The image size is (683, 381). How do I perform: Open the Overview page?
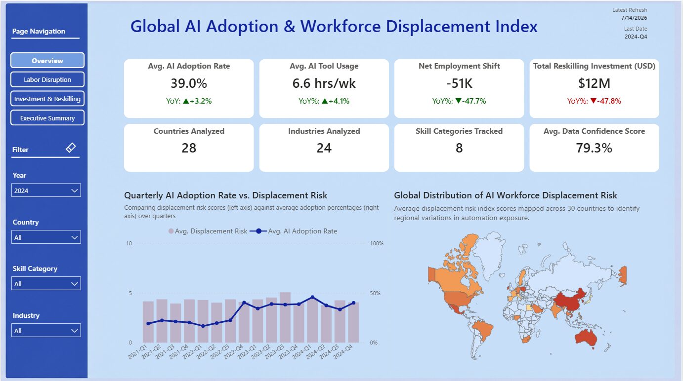click(x=47, y=61)
